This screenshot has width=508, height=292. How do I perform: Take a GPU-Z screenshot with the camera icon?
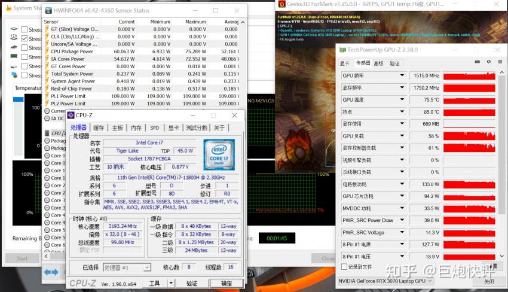[478, 62]
